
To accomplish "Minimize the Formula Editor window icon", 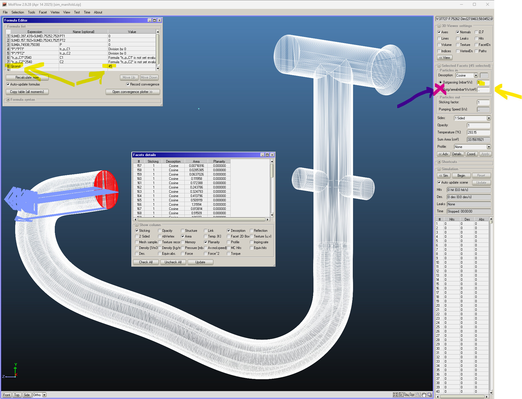I will (x=150, y=20).
